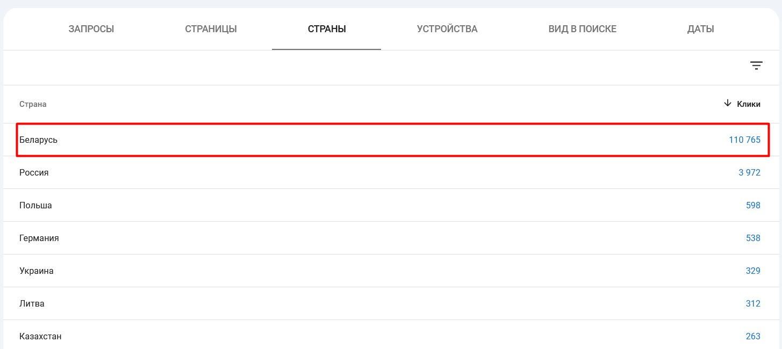
Task: Choose Польша in the country list
Action: pos(35,206)
